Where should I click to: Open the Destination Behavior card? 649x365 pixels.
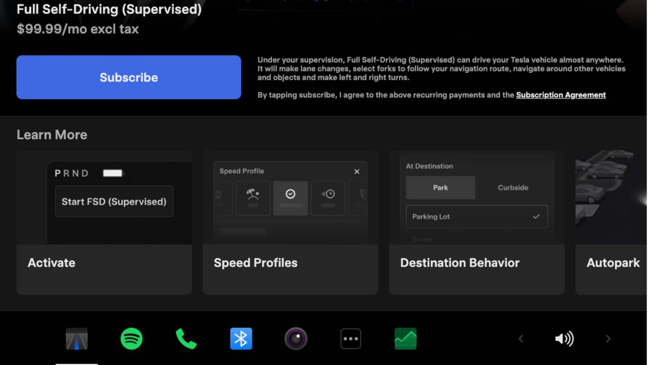[476, 263]
